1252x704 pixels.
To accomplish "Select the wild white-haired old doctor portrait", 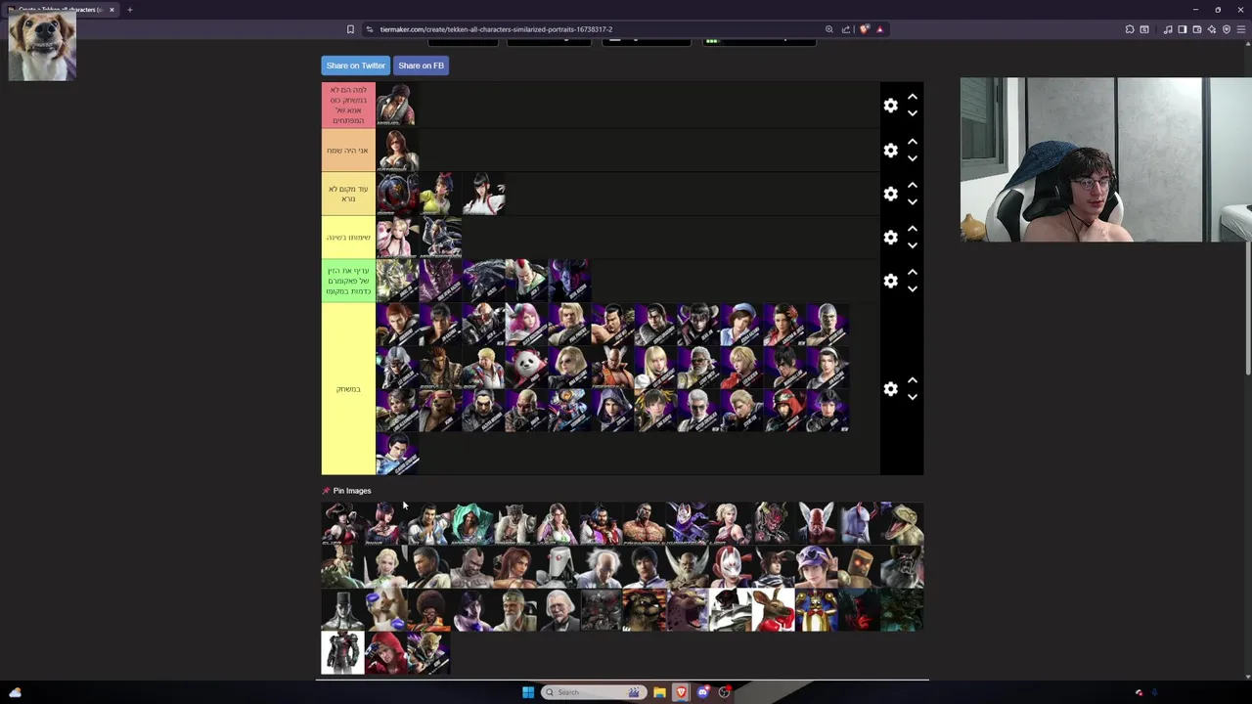I will 601,567.
